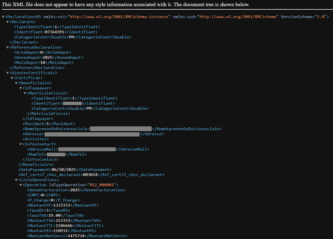
Task: Select the MoisDepot 10 row
Action: click(x=44, y=63)
